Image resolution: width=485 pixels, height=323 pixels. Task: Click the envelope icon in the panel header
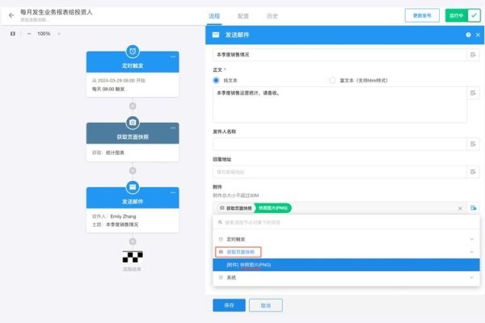pos(216,35)
